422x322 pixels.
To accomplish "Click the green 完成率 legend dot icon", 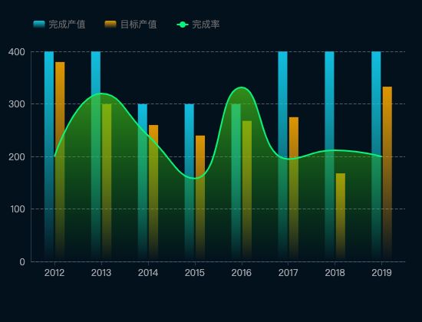I will 183,25.
